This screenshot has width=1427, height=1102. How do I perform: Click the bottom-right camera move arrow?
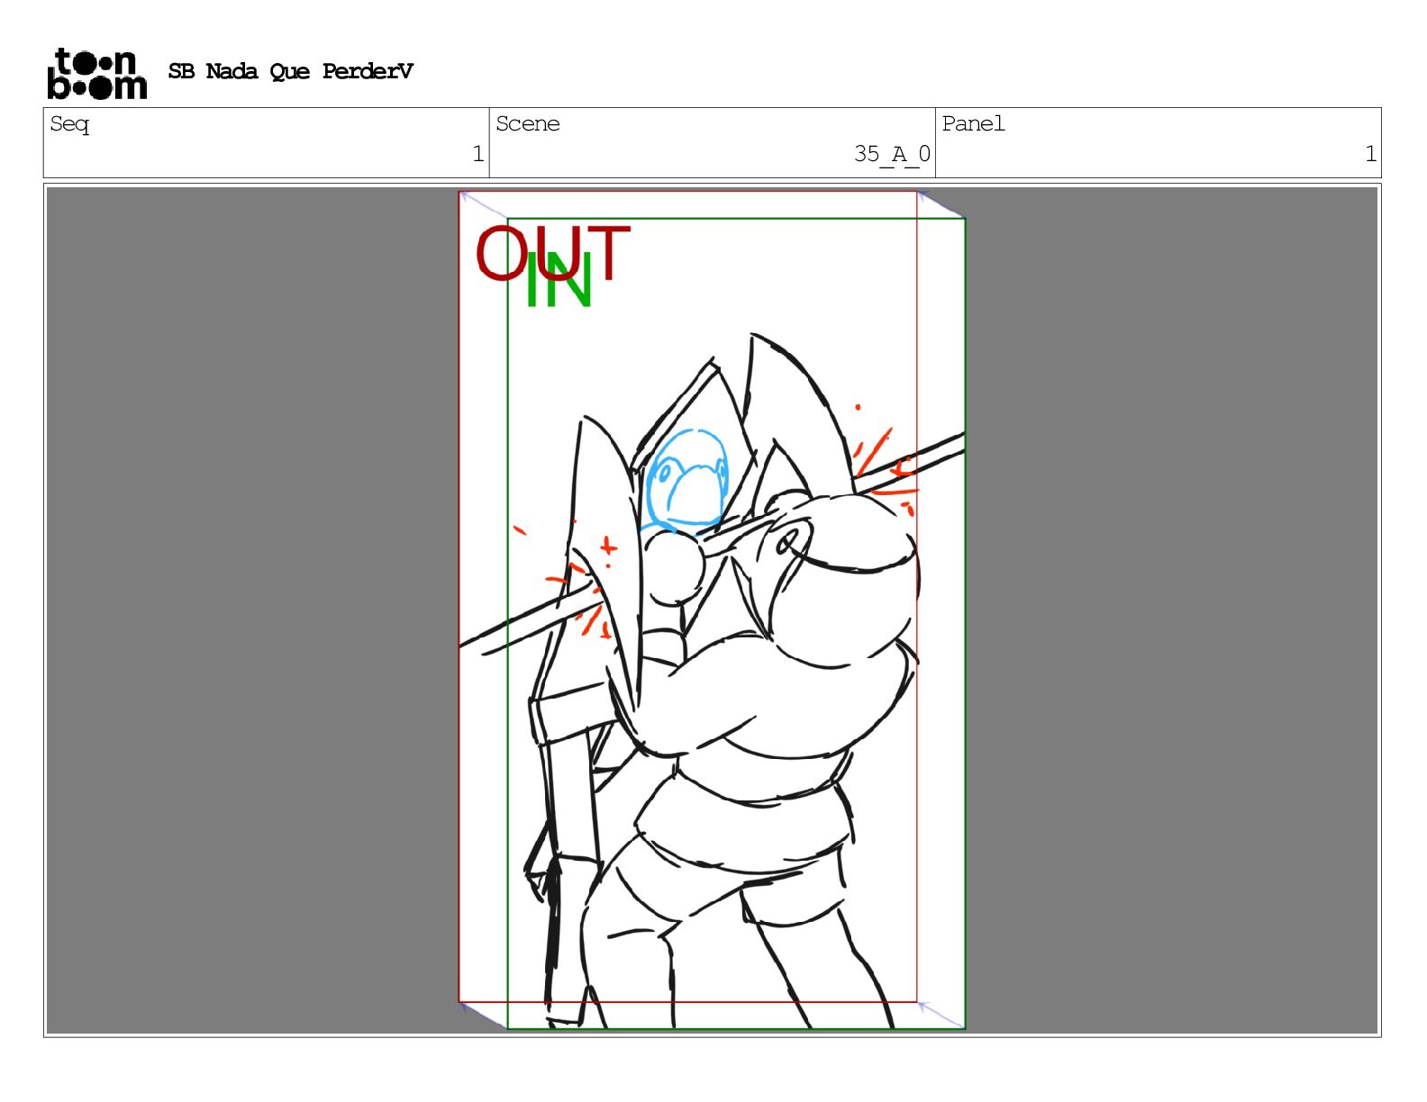pos(941,1015)
